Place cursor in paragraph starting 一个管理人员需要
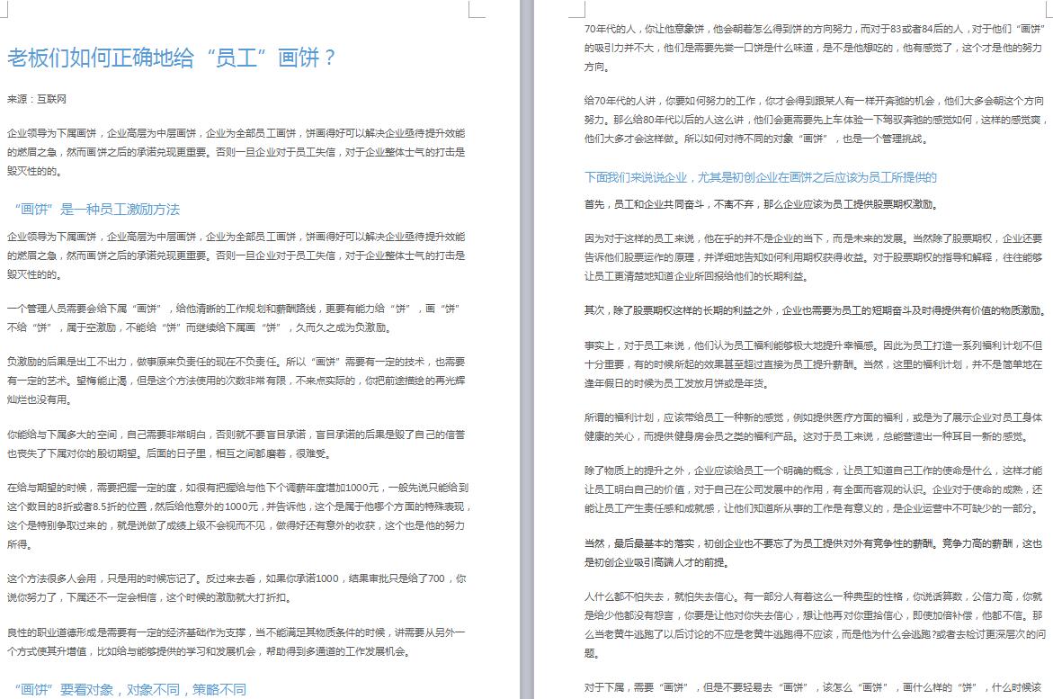This screenshot has height=699, width=1053. (x=236, y=318)
